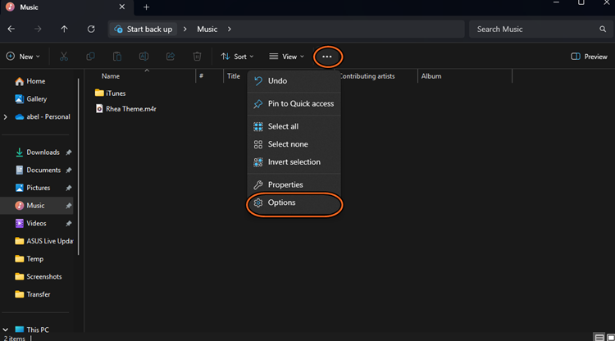This screenshot has height=341, width=615.
Task: Close the Music tab
Action: pyautogui.click(x=122, y=7)
